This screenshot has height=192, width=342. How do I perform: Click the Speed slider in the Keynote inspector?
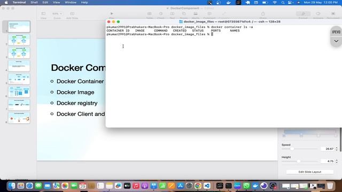click(x=299, y=149)
